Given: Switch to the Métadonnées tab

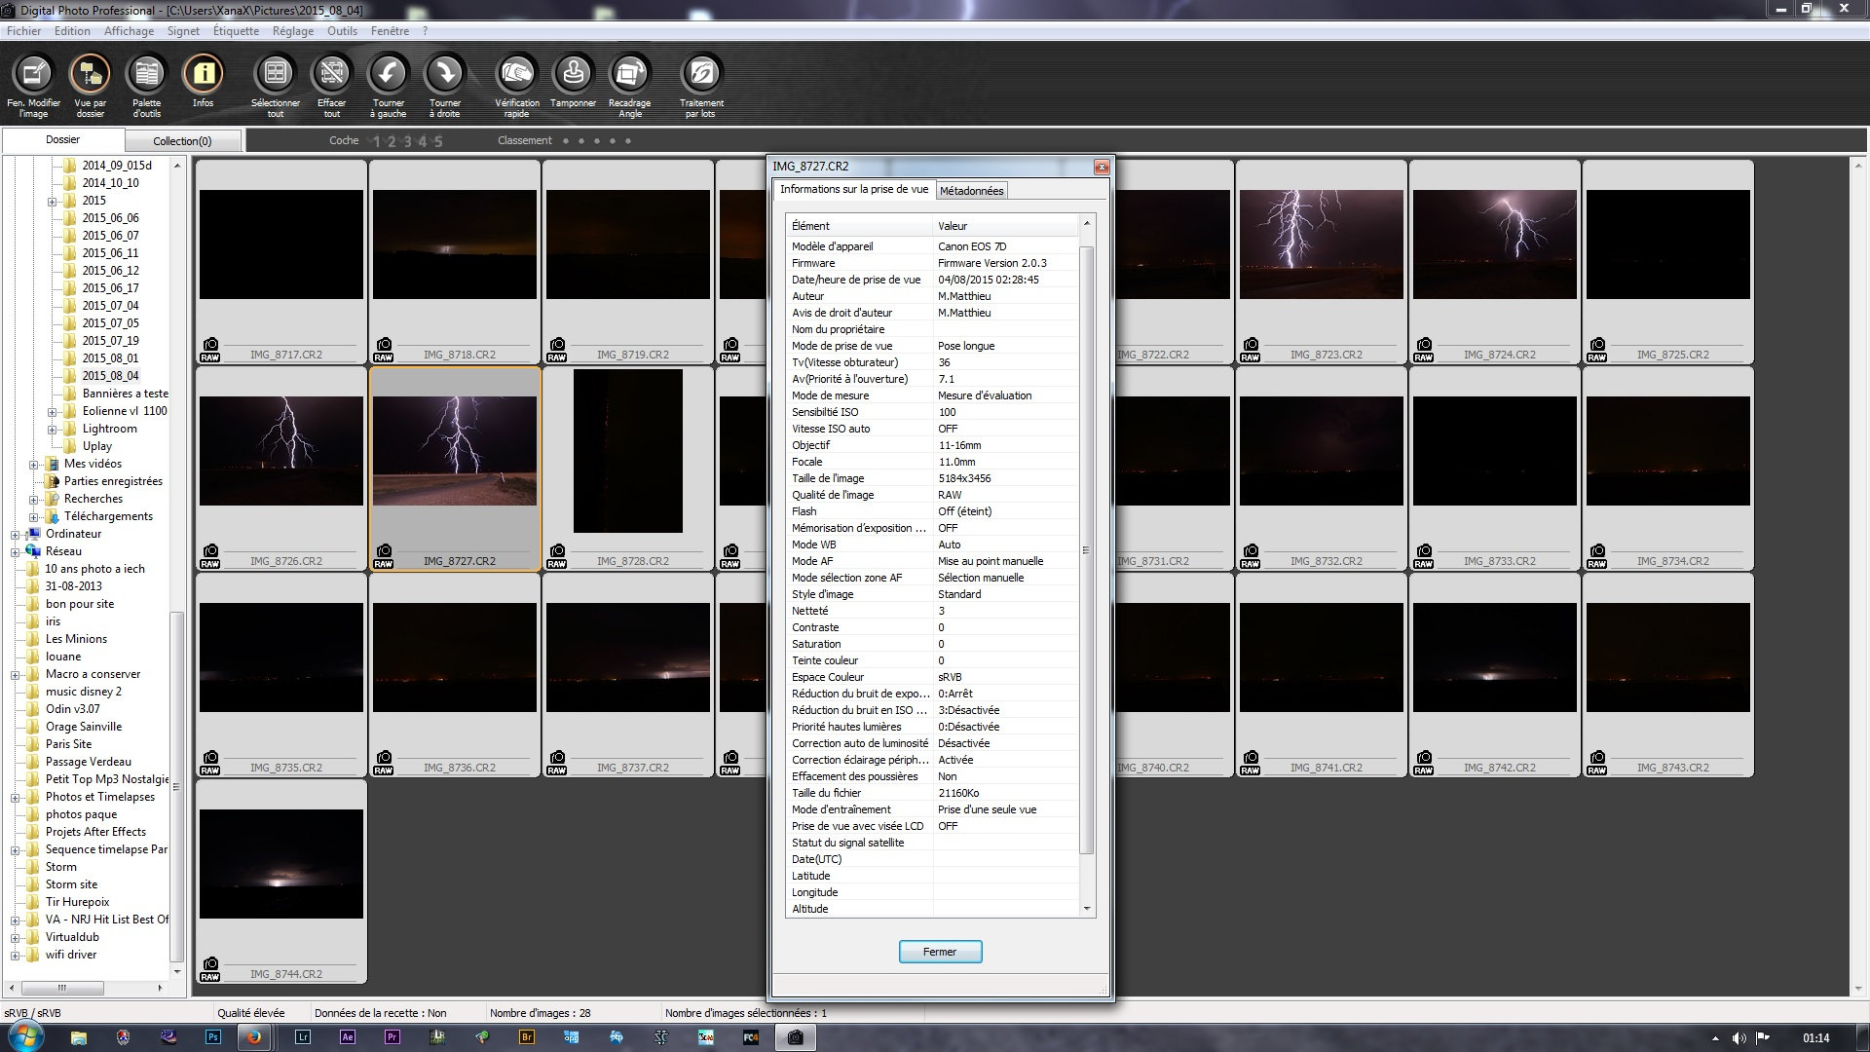Looking at the screenshot, I should (971, 191).
